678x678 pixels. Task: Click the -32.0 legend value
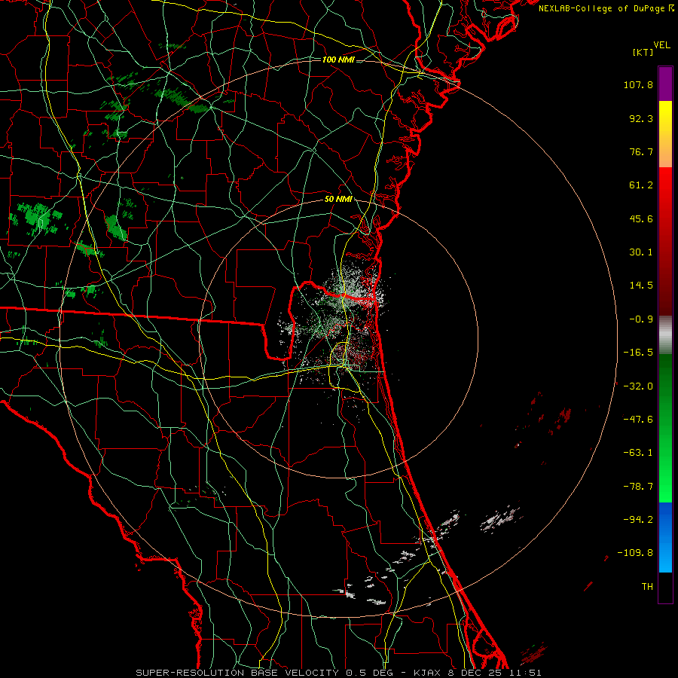(x=638, y=386)
